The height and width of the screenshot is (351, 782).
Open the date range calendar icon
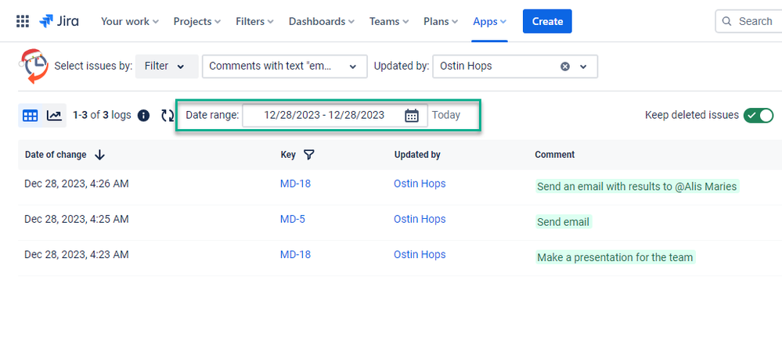[x=412, y=116]
